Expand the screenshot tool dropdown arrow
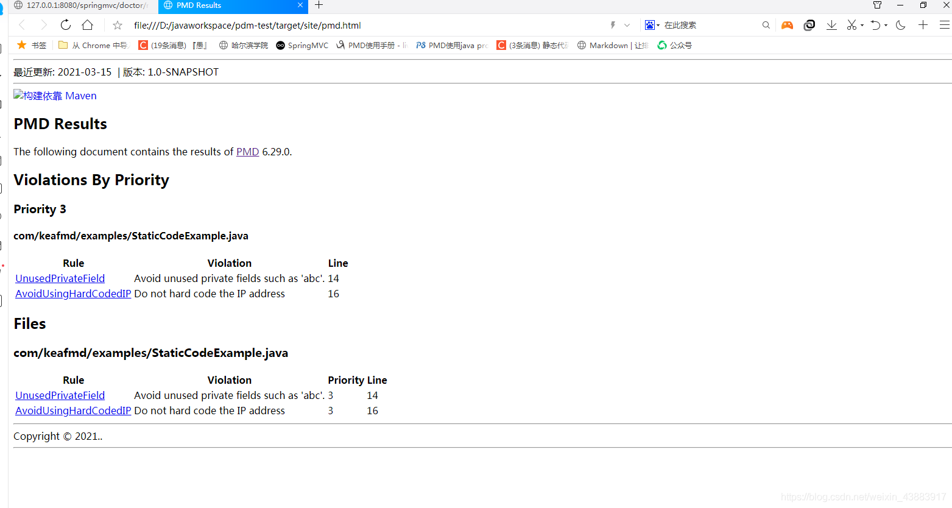The height and width of the screenshot is (508, 952). point(862,26)
